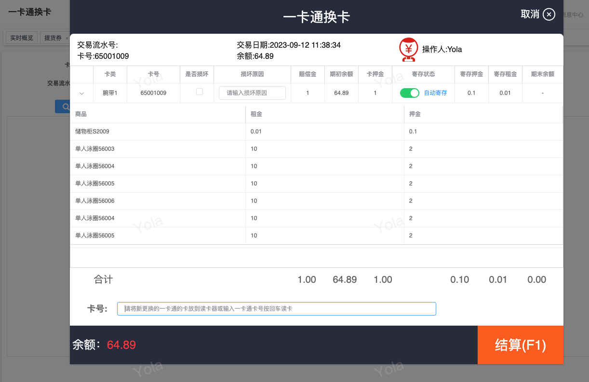Click the red yen operator icon
The image size is (589, 382).
tap(409, 49)
